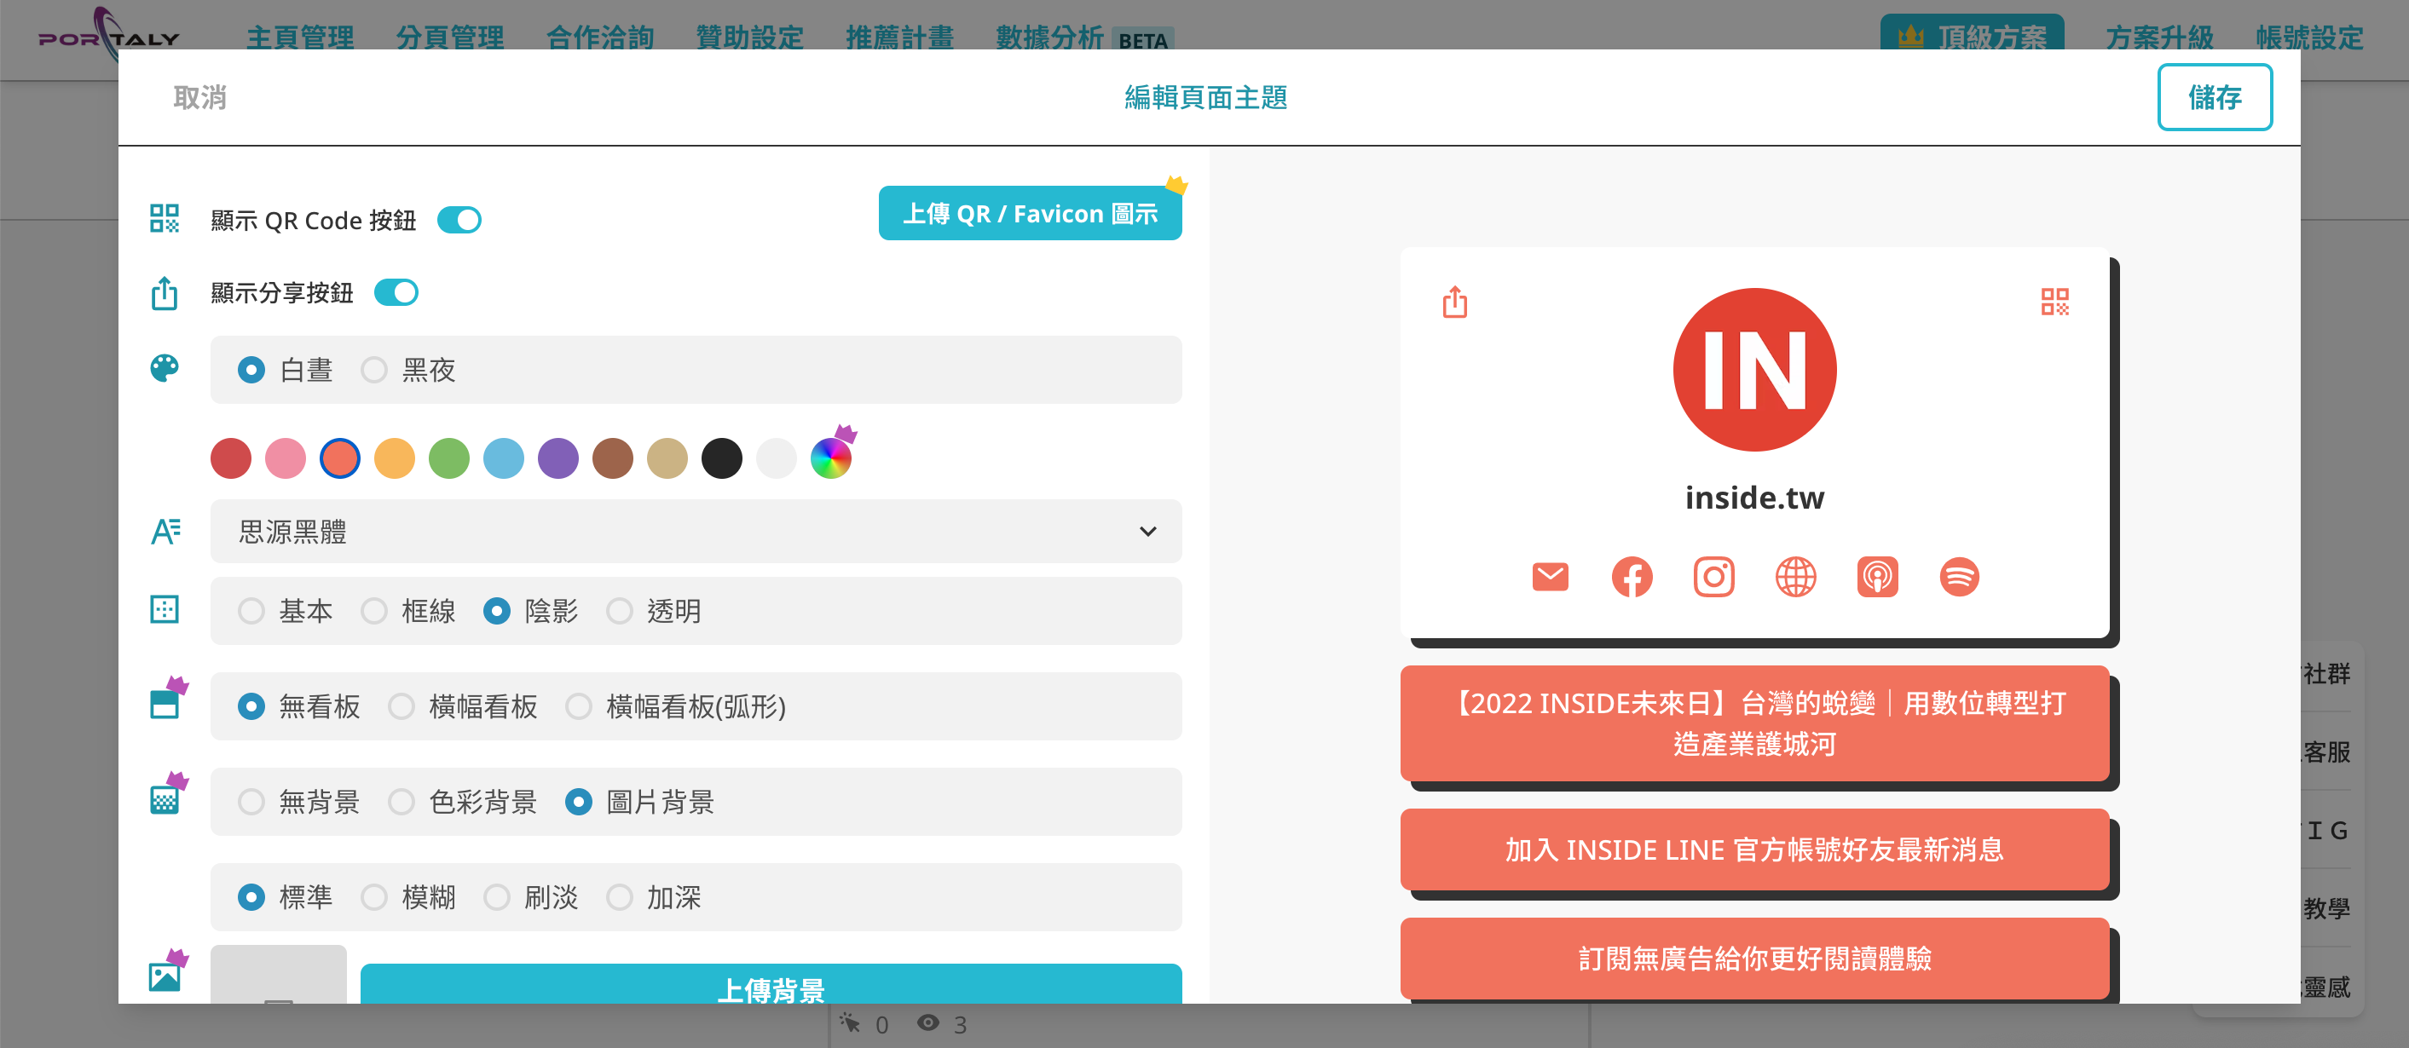The width and height of the screenshot is (2409, 1048).
Task: Select the 橫幅看板(弧形) curved banner option
Action: [579, 707]
